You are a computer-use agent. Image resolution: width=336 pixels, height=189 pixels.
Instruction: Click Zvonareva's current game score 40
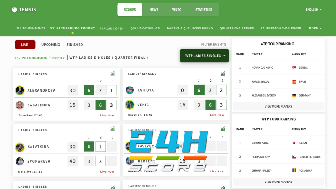click(x=72, y=161)
